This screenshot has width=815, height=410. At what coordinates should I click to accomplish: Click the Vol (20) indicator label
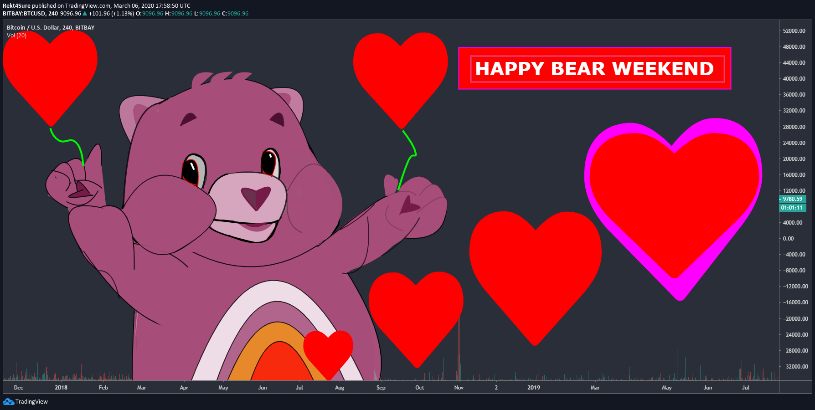16,36
